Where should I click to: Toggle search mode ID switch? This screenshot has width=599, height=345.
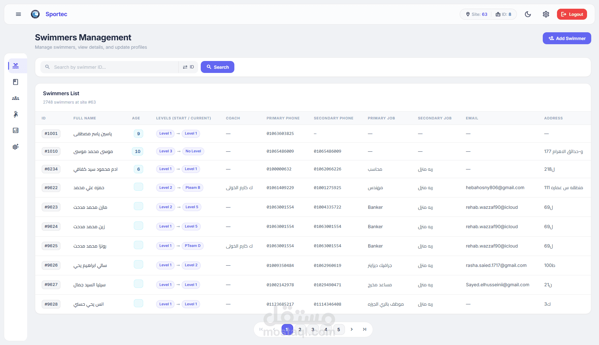click(188, 67)
